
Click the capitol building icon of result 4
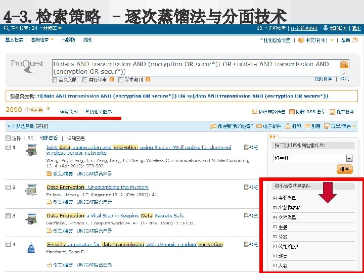[x=31, y=247]
